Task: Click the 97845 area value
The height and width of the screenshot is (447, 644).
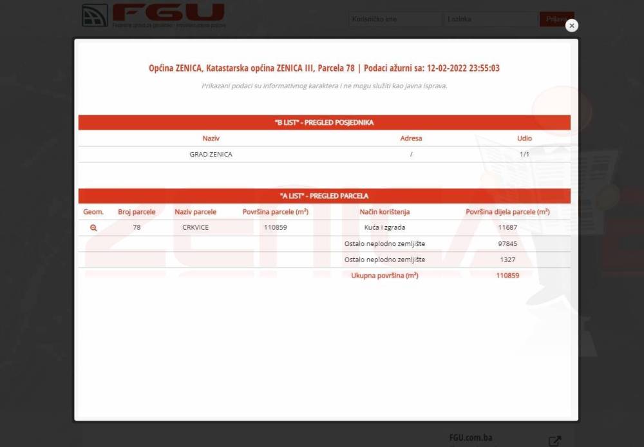Action: (507, 244)
